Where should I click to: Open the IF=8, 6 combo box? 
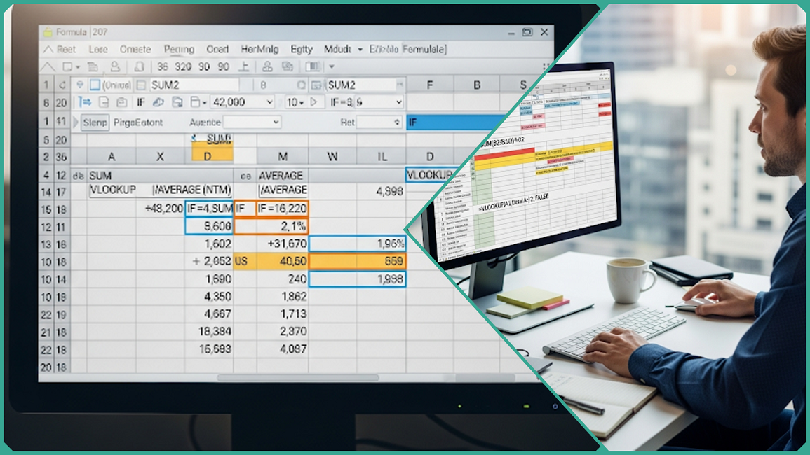click(366, 102)
